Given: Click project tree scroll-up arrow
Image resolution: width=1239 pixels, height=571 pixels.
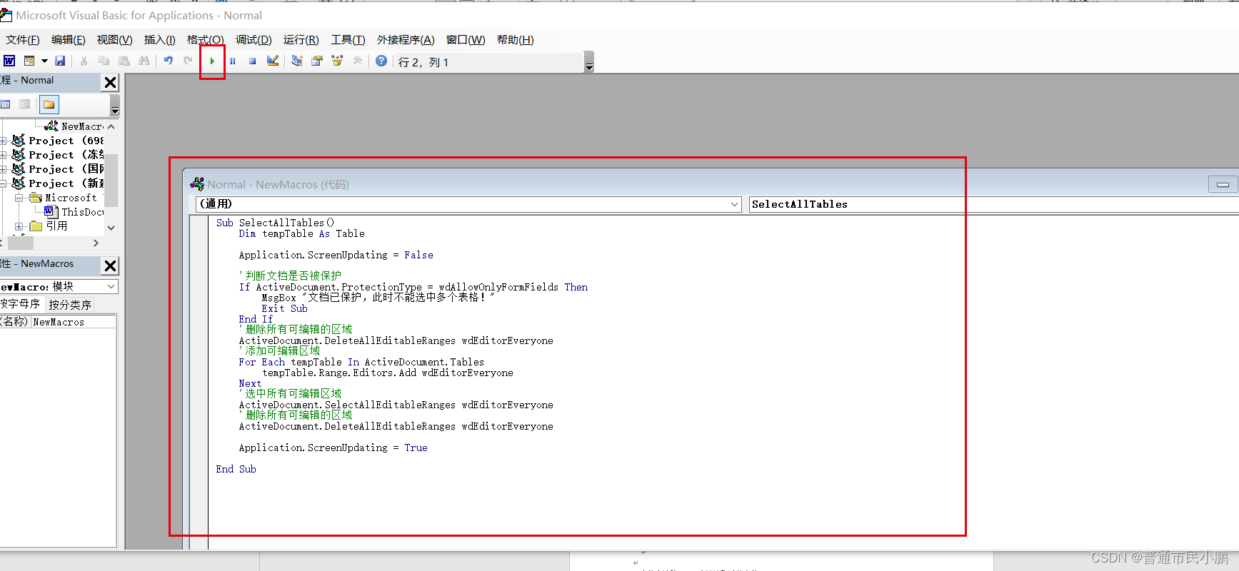Looking at the screenshot, I should (111, 126).
